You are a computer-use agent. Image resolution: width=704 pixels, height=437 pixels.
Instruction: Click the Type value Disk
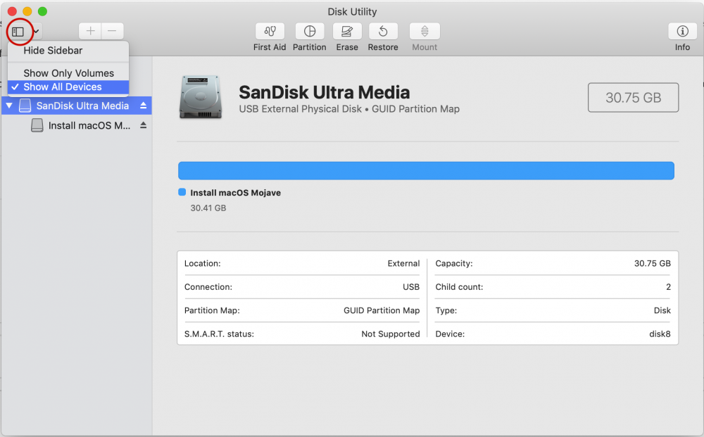pos(662,310)
